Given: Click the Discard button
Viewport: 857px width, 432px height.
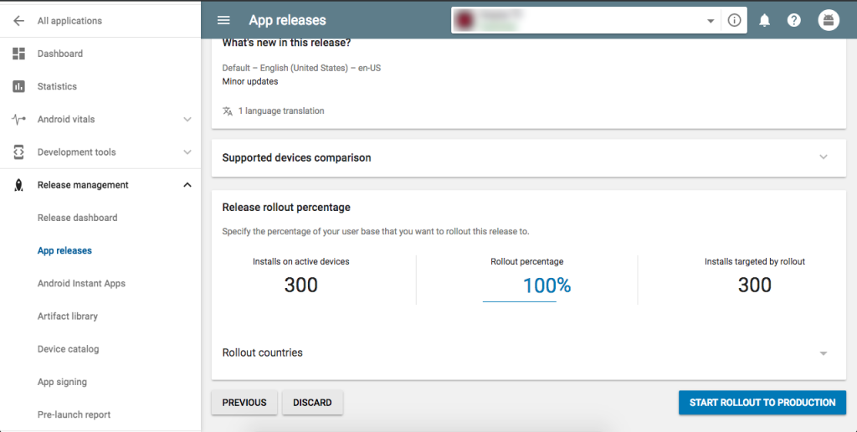Looking at the screenshot, I should (x=312, y=403).
